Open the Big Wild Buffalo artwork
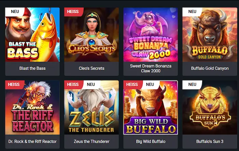The image size is (239, 151). coord(151,107)
